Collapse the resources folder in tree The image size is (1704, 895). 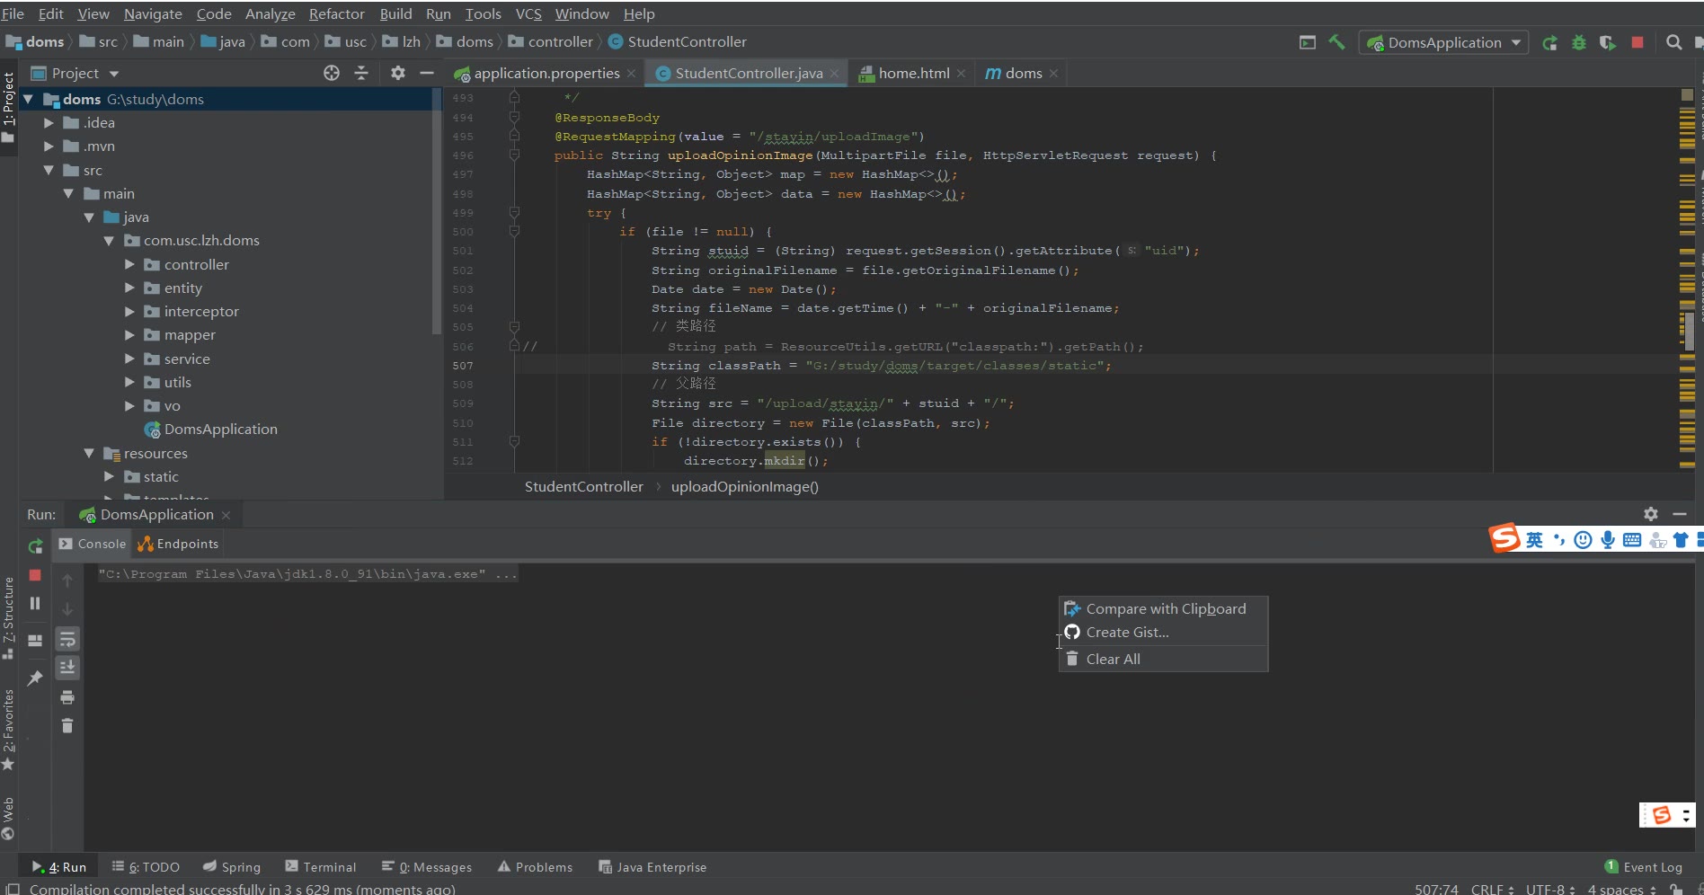[x=89, y=454]
